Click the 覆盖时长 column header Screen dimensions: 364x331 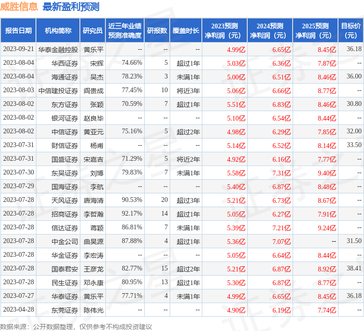(x=186, y=30)
